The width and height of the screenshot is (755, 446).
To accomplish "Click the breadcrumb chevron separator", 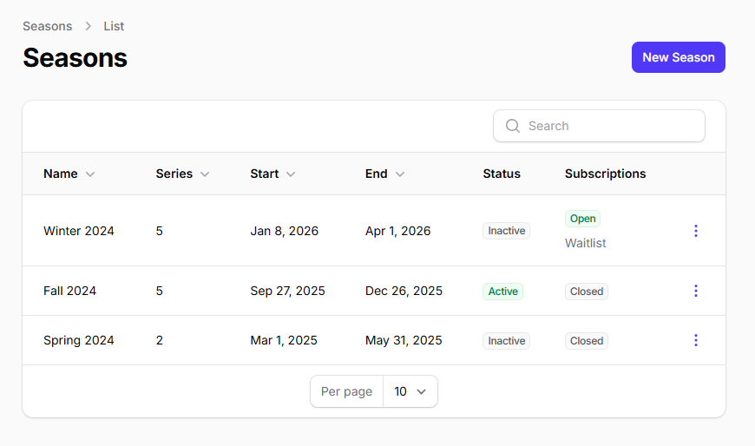I will click(89, 26).
